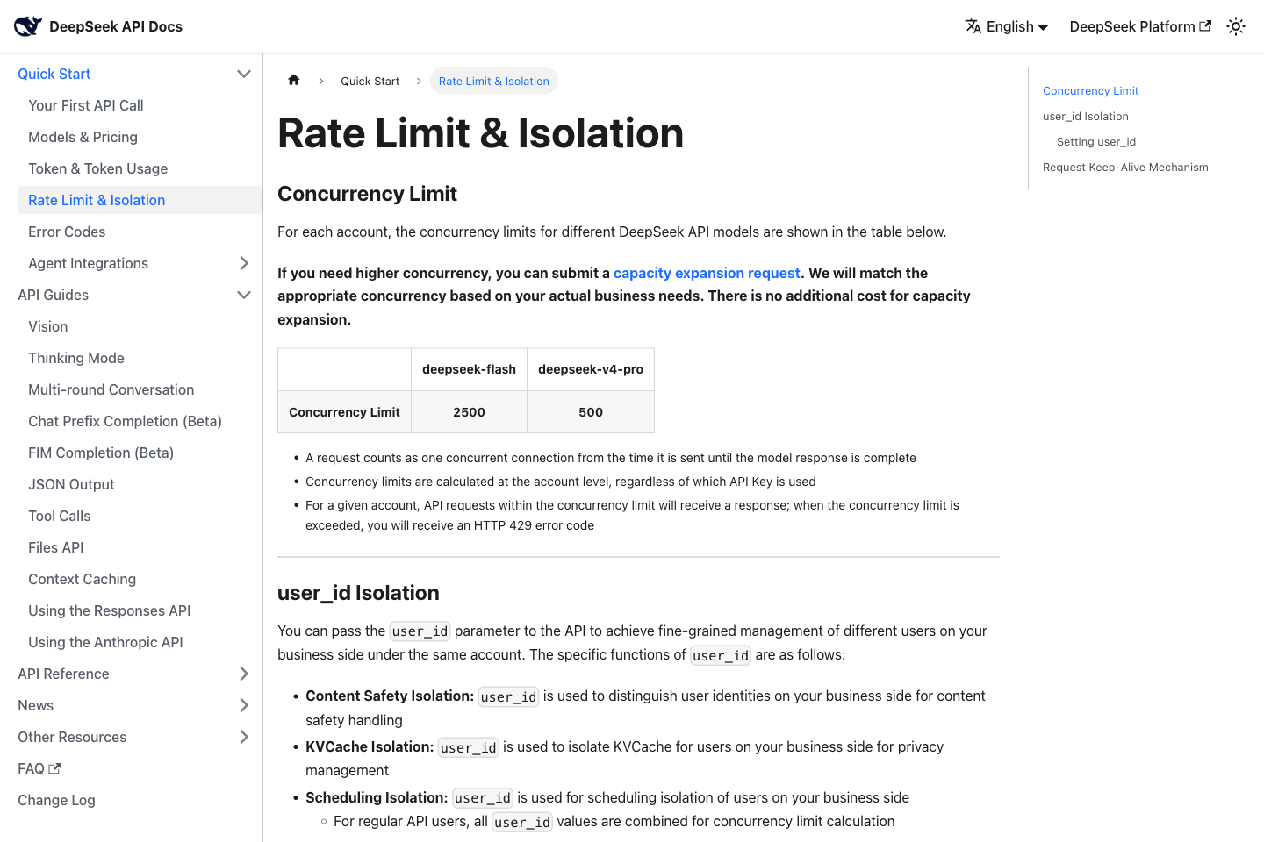Select Quick Start in the breadcrumb
The width and height of the screenshot is (1264, 842).
[370, 81]
